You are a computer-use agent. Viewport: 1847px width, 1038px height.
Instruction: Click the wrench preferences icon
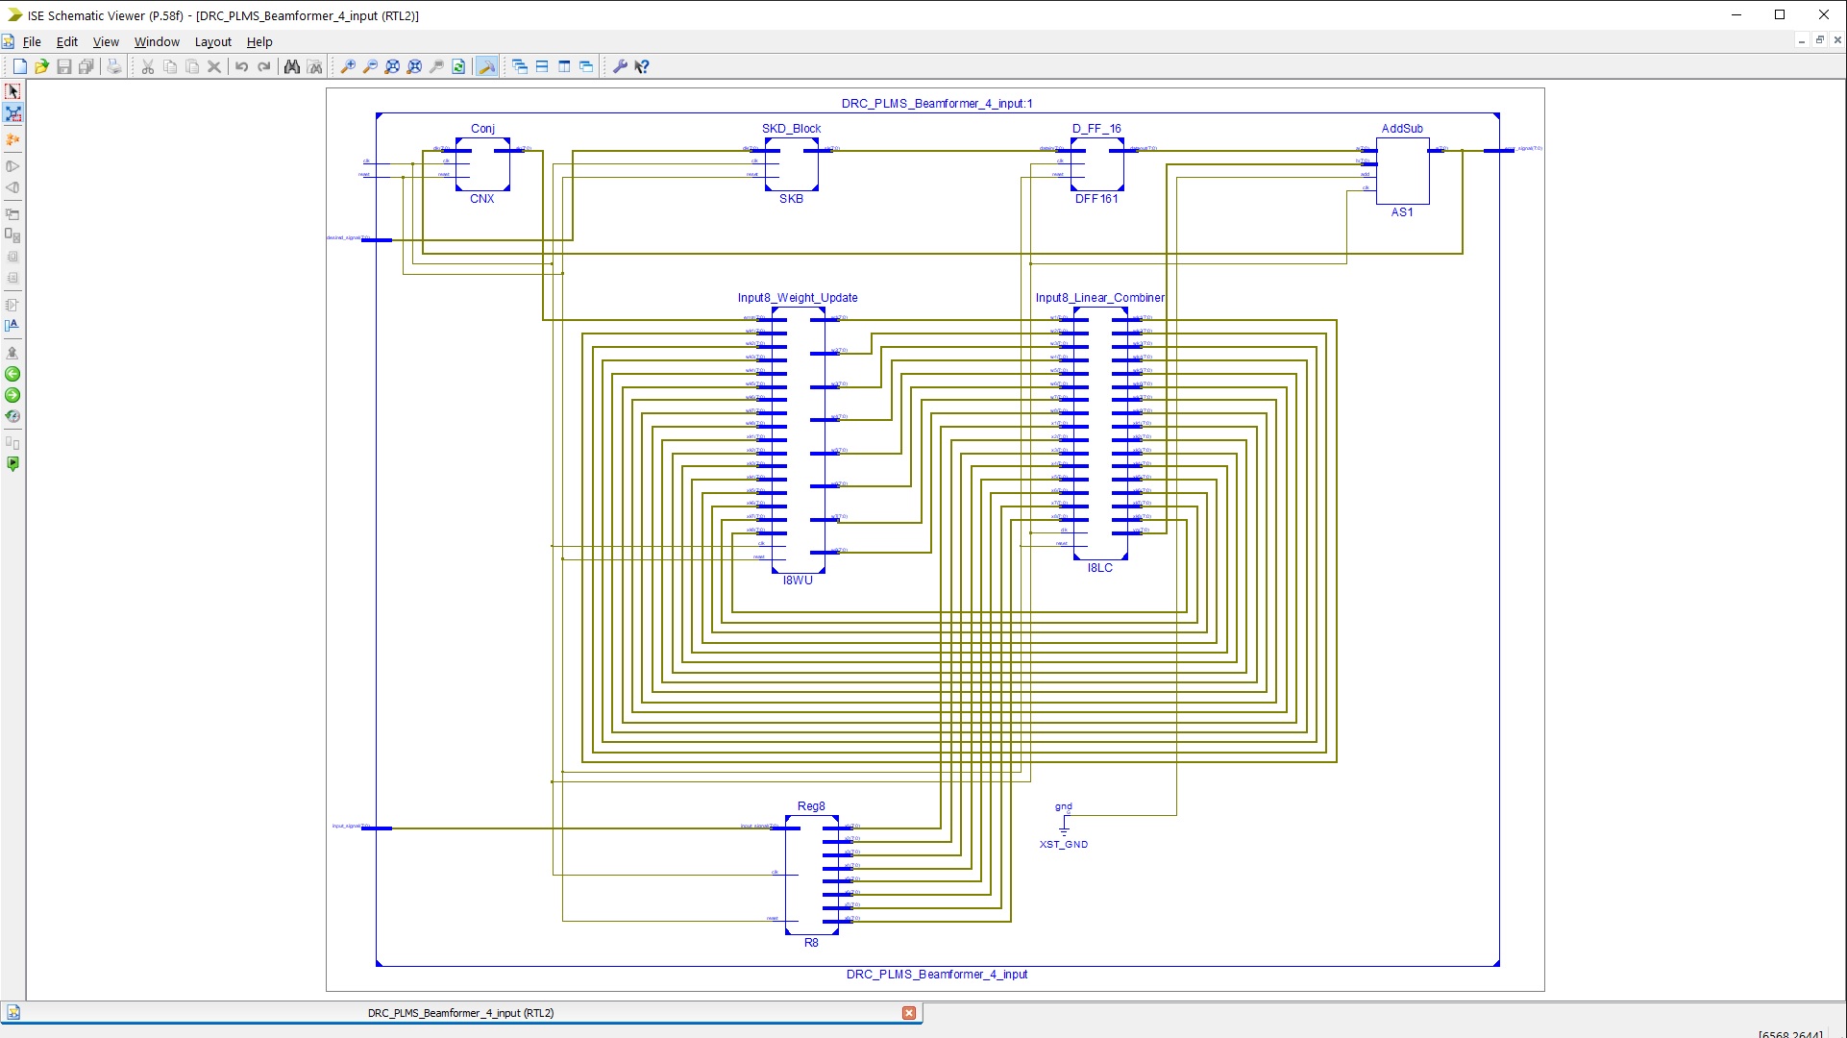tap(620, 66)
